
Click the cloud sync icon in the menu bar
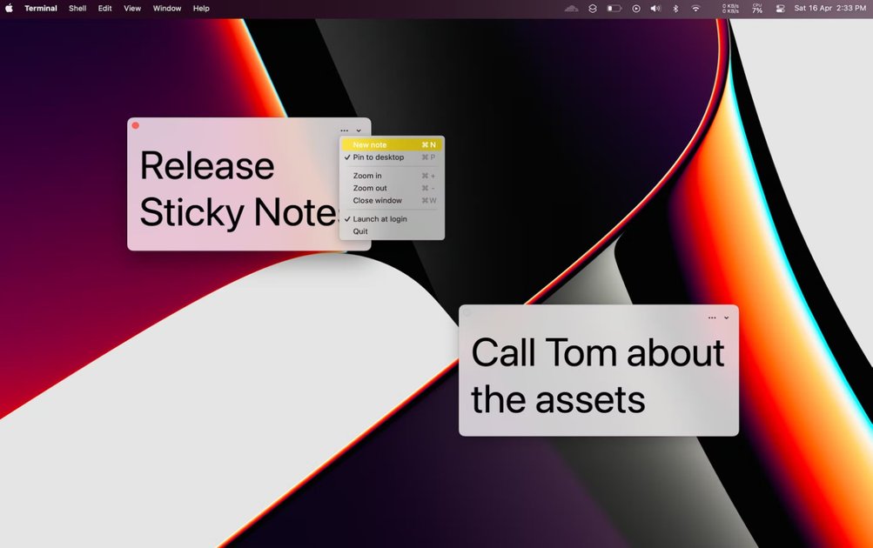point(570,8)
